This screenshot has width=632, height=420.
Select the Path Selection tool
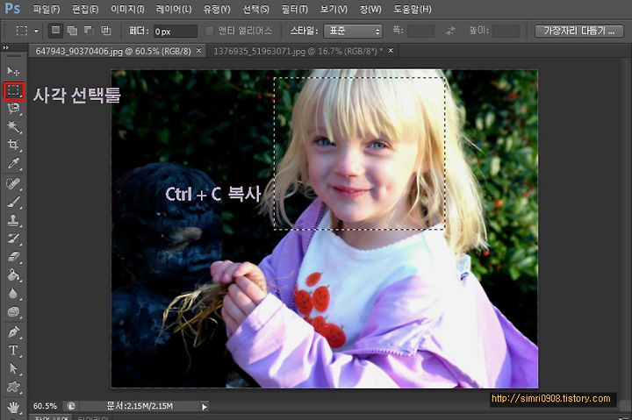(x=13, y=368)
